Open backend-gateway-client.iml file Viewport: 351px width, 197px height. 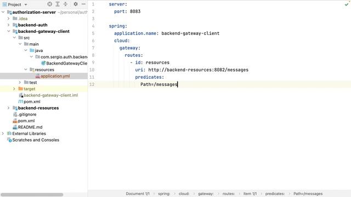coord(51,95)
